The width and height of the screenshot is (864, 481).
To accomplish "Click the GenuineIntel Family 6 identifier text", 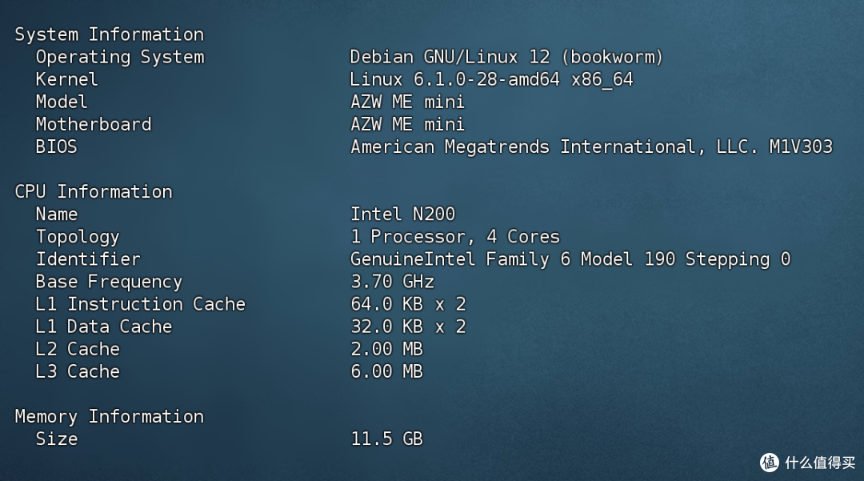I will coord(570,259).
